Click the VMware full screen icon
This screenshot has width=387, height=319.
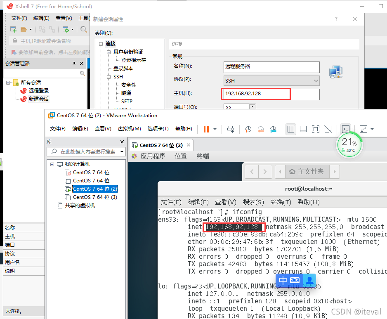coord(316,129)
